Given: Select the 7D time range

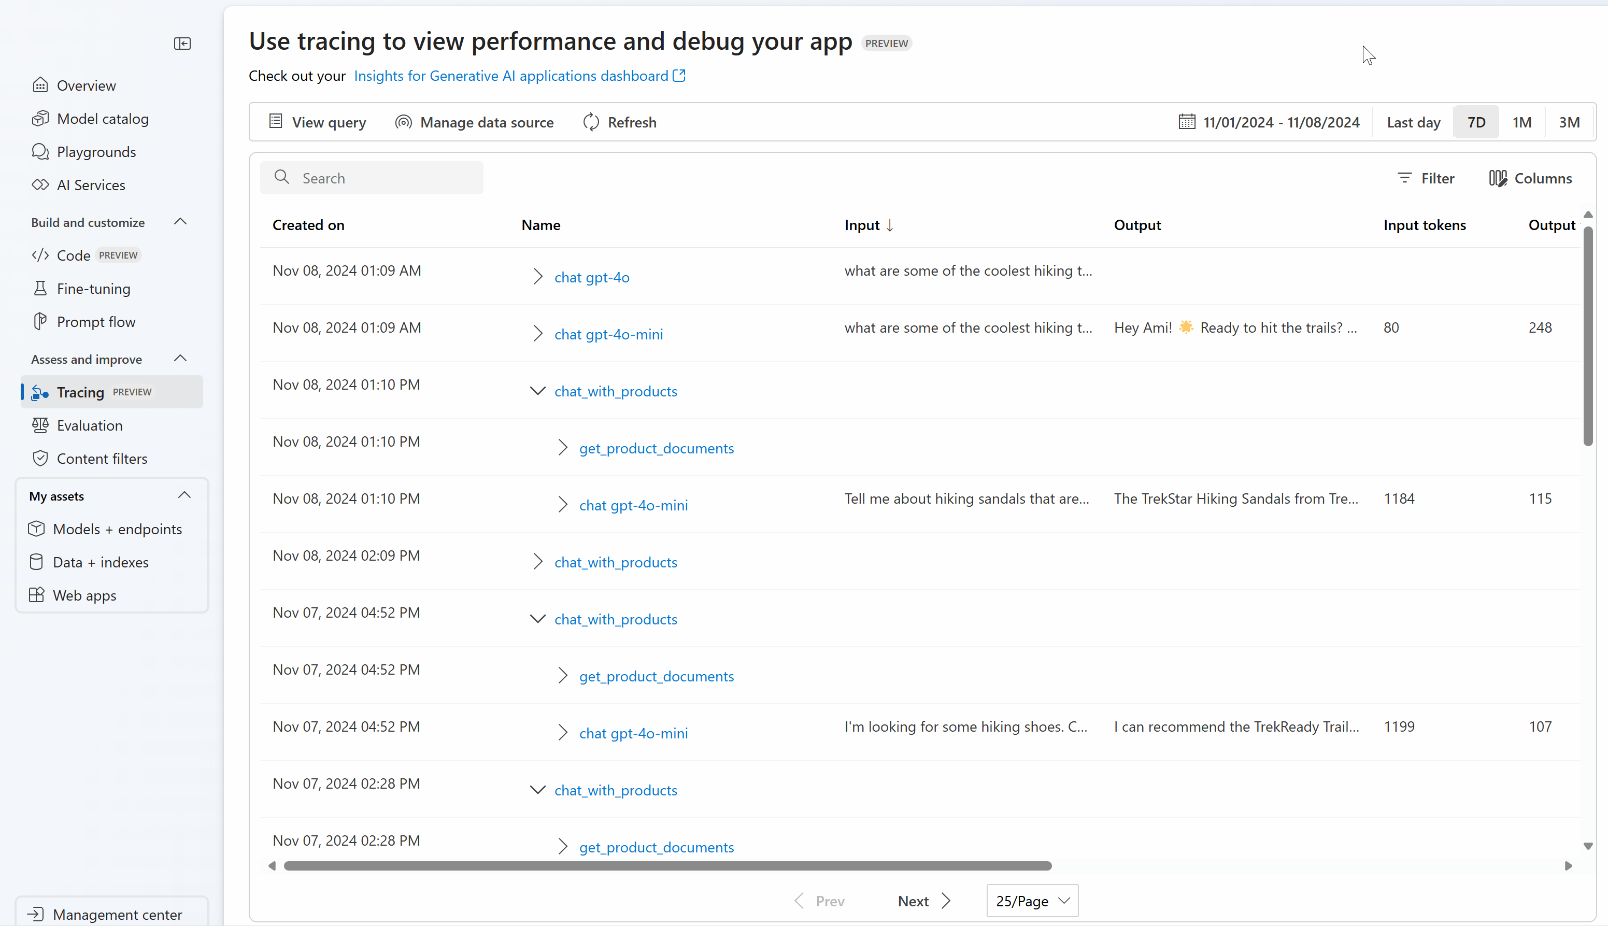Looking at the screenshot, I should coord(1476,122).
